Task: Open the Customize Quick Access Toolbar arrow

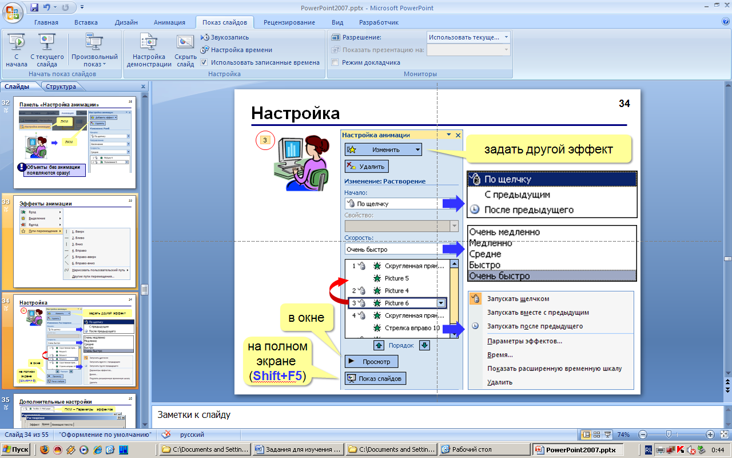Action: coord(81,8)
